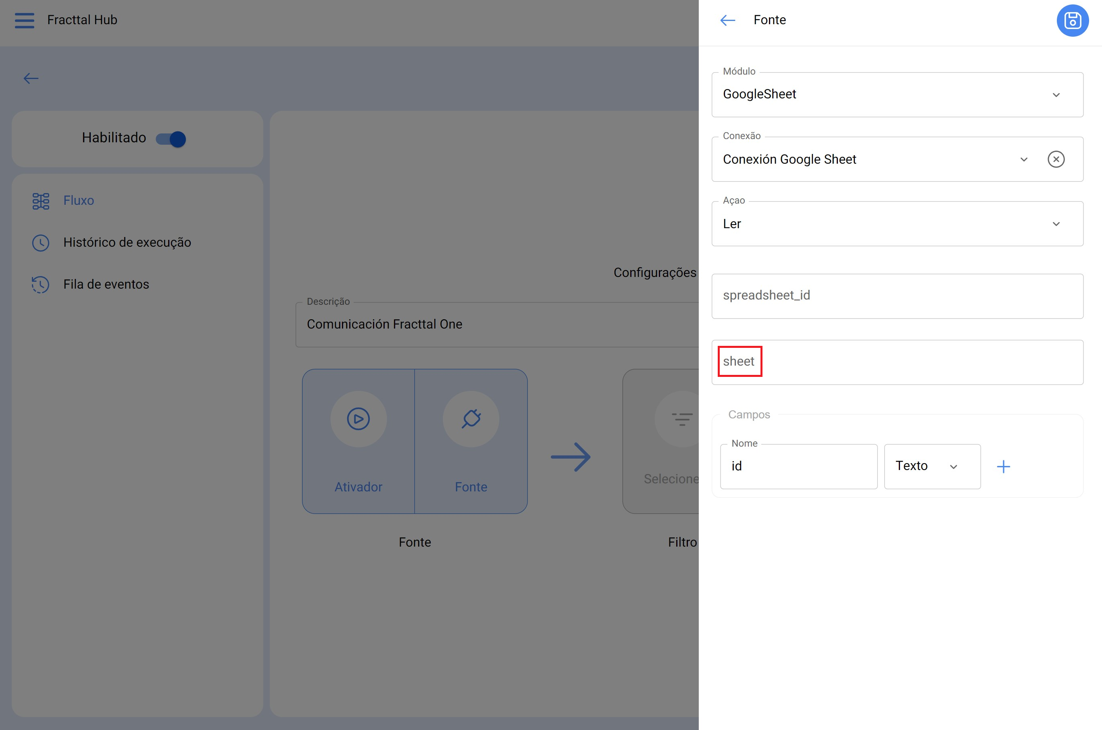Open the Açao dropdown showing Ler
The width and height of the screenshot is (1102, 730).
click(x=897, y=224)
